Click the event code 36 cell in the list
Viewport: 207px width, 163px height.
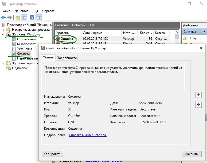pos(150,39)
